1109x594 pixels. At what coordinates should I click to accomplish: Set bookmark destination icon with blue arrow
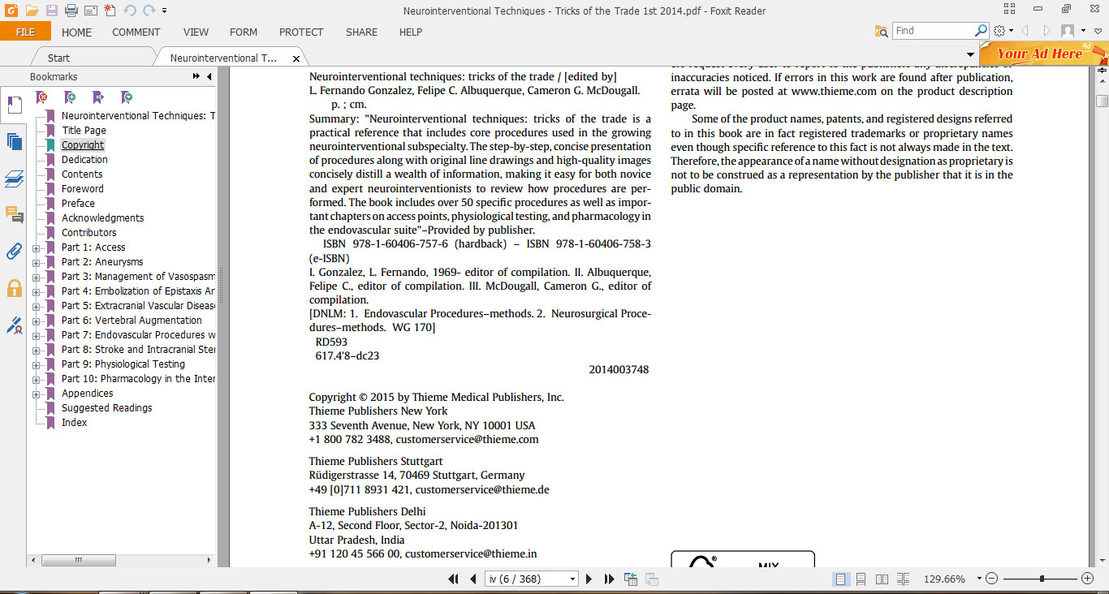coord(99,97)
